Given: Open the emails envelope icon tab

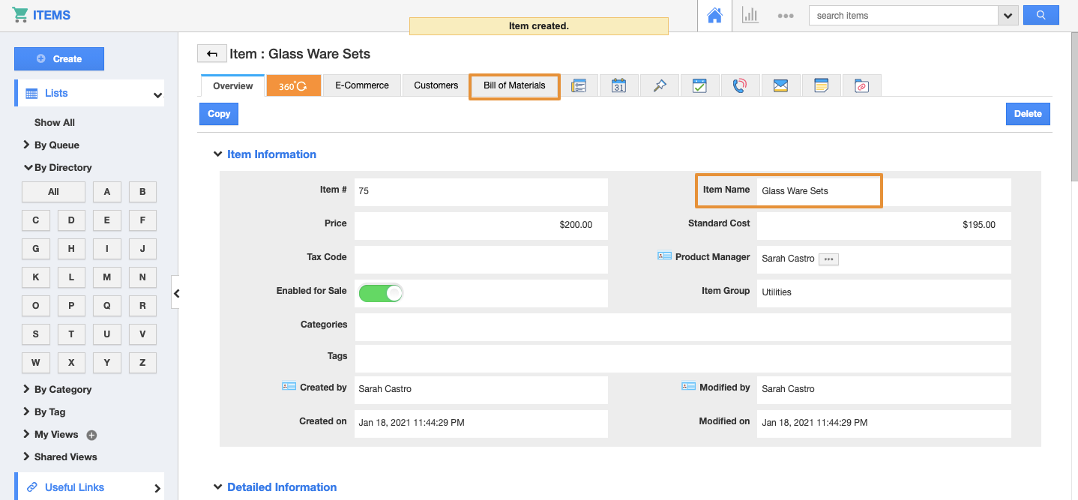Looking at the screenshot, I should pos(780,86).
